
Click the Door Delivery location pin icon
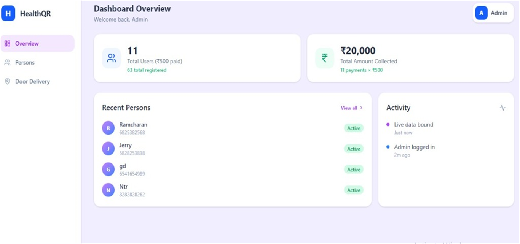(x=7, y=81)
